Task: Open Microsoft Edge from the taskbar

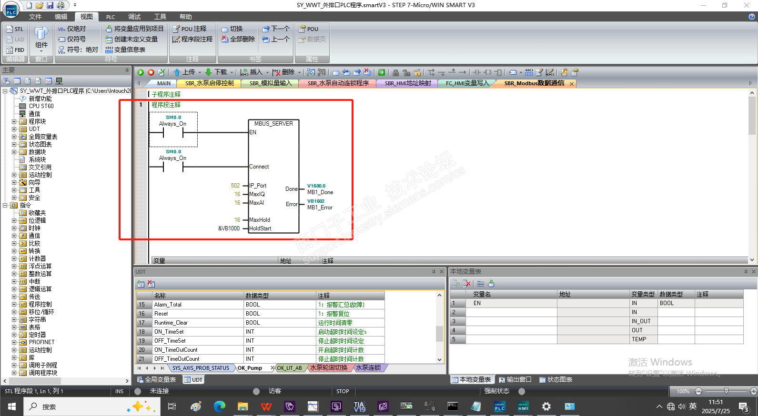Action: tap(219, 406)
